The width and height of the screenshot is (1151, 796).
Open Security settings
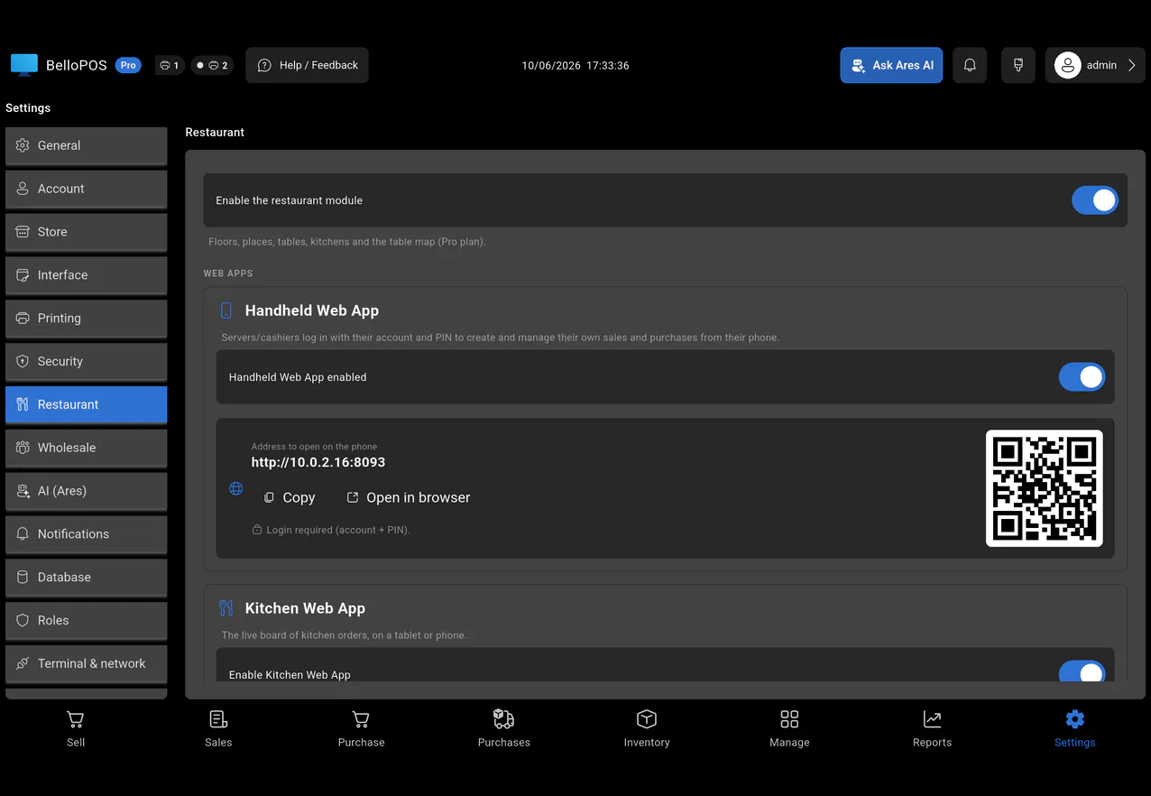click(86, 361)
